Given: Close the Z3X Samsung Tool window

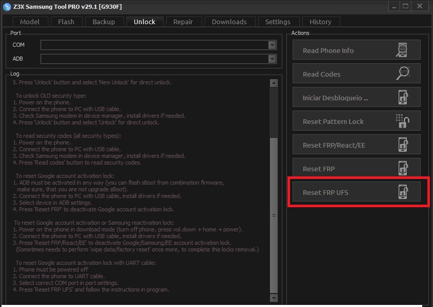Looking at the screenshot, I should coord(420,6).
